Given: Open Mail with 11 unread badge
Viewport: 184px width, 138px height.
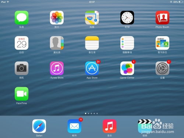Looking at the screenshot, I should (x=74, y=126).
